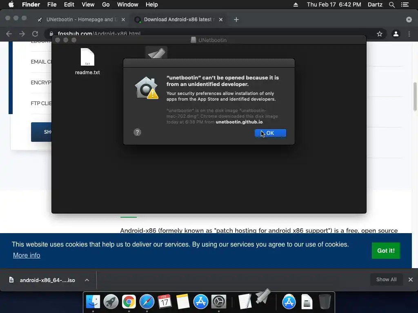Close the Download Android-x86 tab
The image size is (418, 313).
(221, 20)
